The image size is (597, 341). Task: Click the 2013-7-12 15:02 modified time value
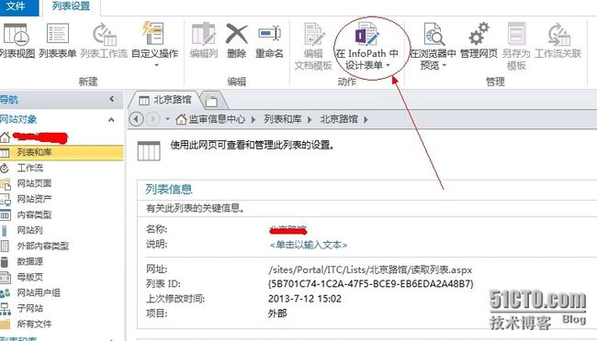point(305,299)
